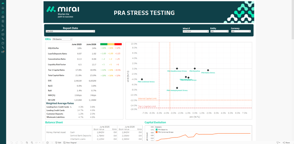Open the KRIs scenario dropdown showing PRA Baseline
Image resolution: width=294 pixels, height=144 pixels.
(x=62, y=39)
